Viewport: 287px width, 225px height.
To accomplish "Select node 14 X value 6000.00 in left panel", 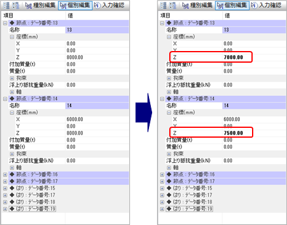I will 97,119.
